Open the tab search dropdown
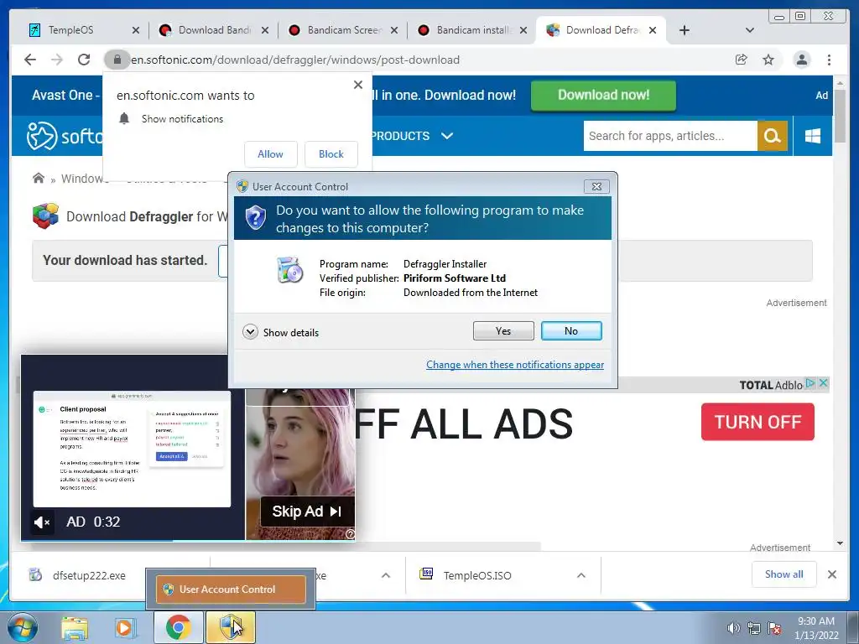 pos(749,31)
